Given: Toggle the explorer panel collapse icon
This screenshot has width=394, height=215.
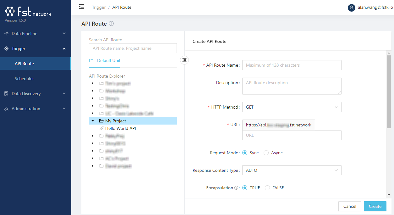Looking at the screenshot, I should pos(184,60).
